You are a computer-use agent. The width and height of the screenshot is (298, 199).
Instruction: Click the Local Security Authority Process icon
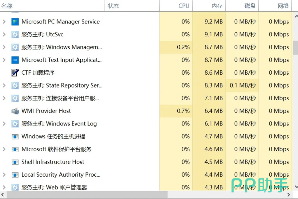(15, 175)
